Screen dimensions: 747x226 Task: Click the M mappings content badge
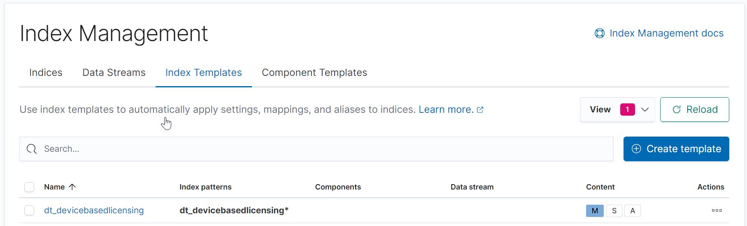pos(594,211)
